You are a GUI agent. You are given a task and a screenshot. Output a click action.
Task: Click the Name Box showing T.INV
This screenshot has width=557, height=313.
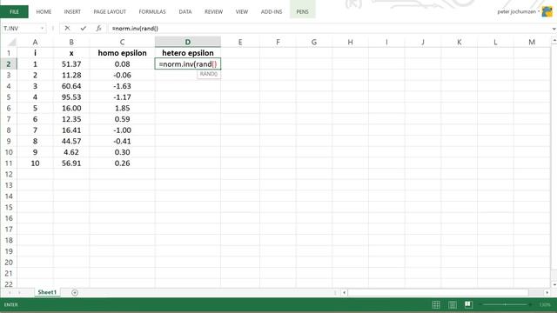click(21, 28)
